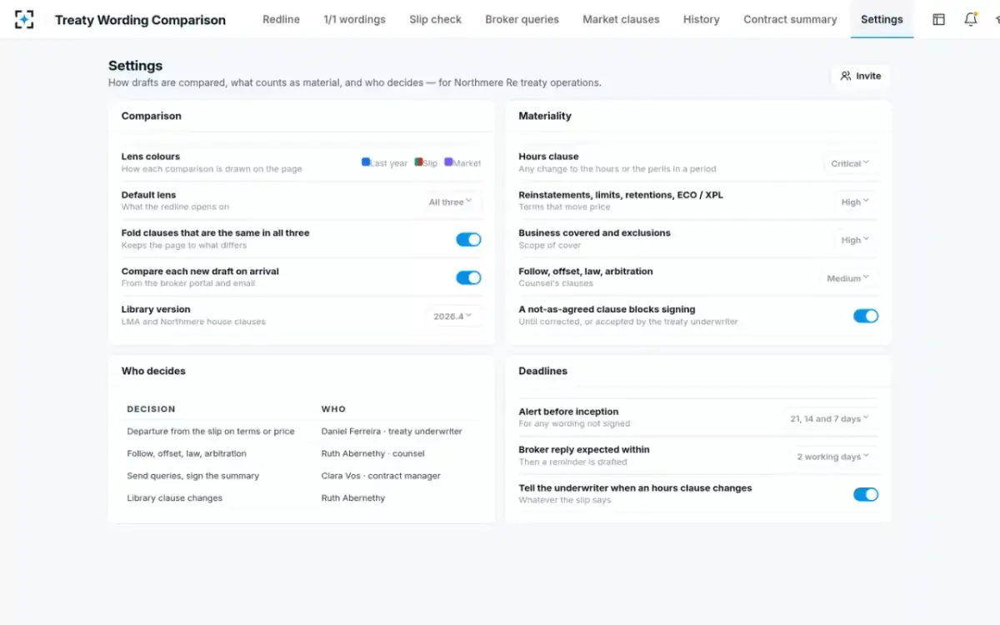Pick the purple Market lens colour
Viewport: 1000px width, 625px height.
point(448,162)
